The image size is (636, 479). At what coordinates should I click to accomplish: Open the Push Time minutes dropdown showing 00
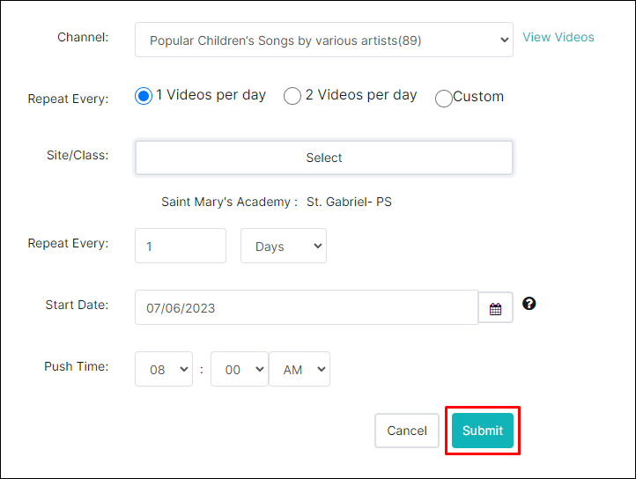[x=240, y=369]
